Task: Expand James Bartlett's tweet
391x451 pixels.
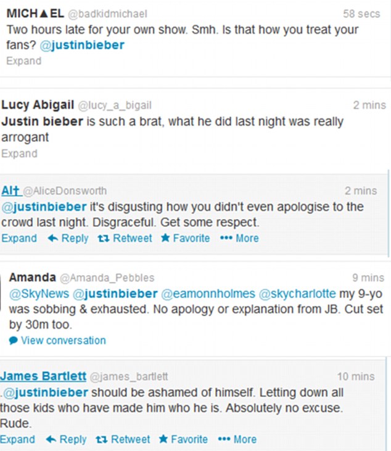Action: 18,439
